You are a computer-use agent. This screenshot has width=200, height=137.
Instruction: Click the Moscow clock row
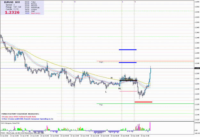31,6
